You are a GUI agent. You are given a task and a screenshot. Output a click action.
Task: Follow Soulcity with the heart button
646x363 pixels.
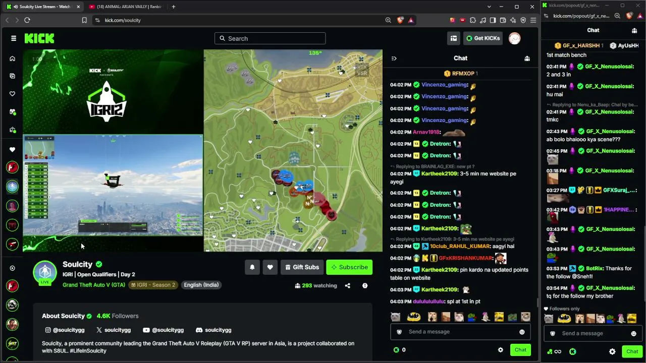[270, 267]
